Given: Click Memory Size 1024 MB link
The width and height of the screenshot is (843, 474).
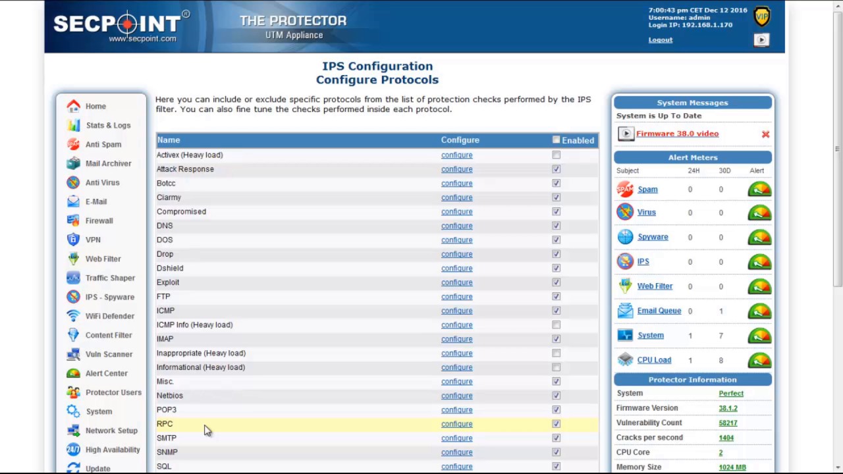Looking at the screenshot, I should pyautogui.click(x=732, y=467).
